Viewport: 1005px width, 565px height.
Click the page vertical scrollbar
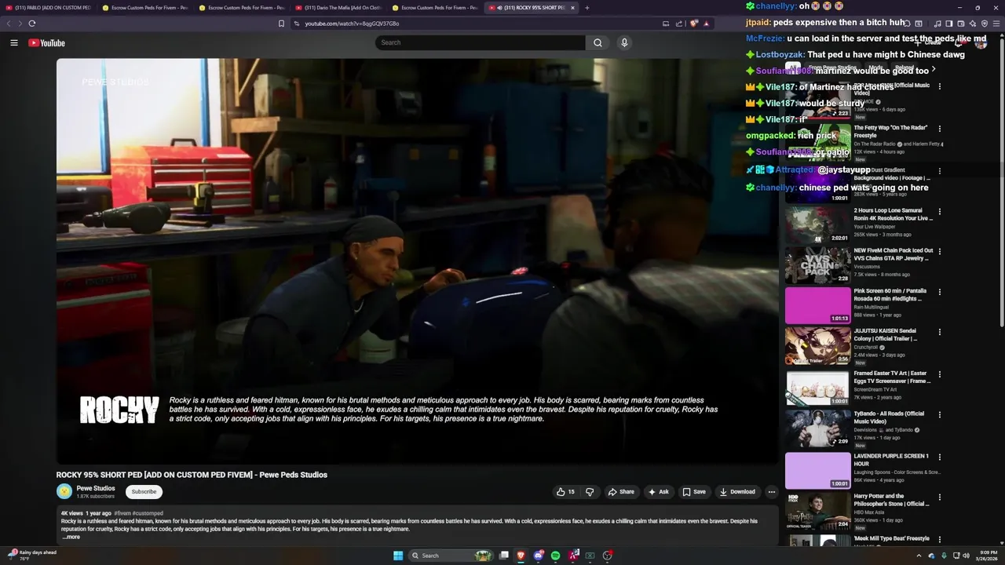point(1002,180)
